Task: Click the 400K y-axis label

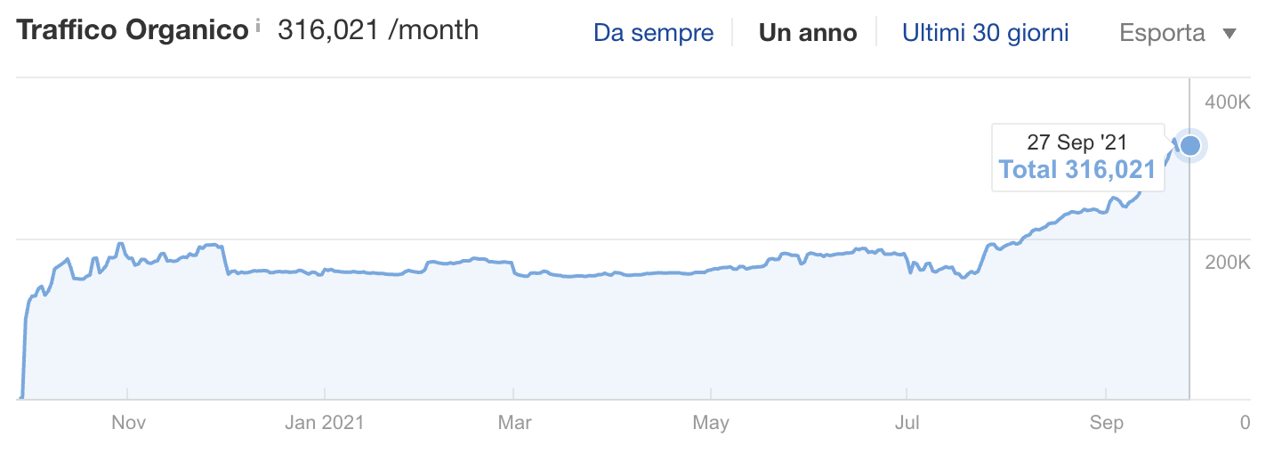Action: click(x=1228, y=102)
